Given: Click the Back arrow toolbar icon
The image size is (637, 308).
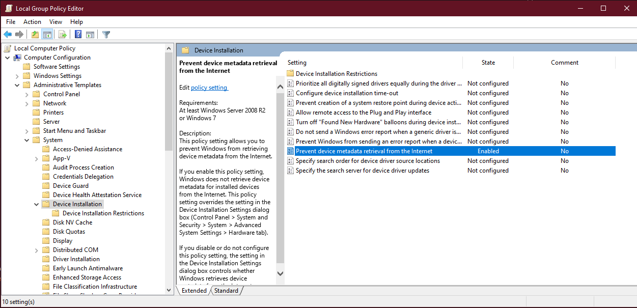Looking at the screenshot, I should pos(8,35).
